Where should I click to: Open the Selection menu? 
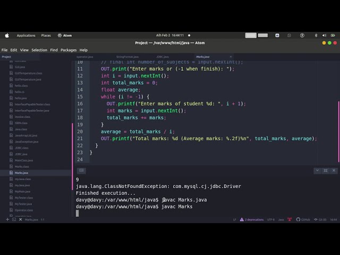point(39,50)
